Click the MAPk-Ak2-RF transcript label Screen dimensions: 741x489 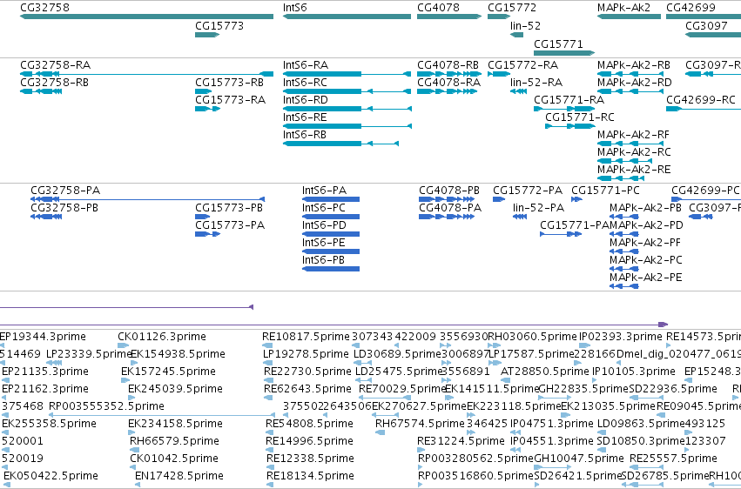633,135
